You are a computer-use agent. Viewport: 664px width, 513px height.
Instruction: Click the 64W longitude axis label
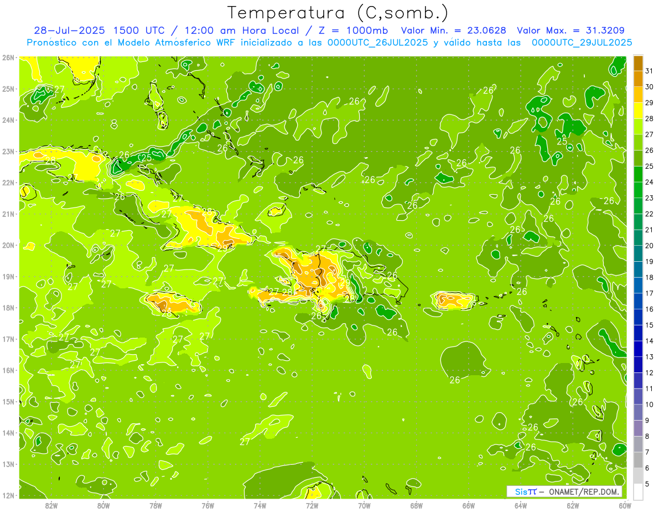pos(521,505)
